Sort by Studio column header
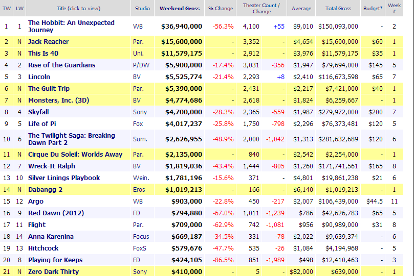 (143, 9)
